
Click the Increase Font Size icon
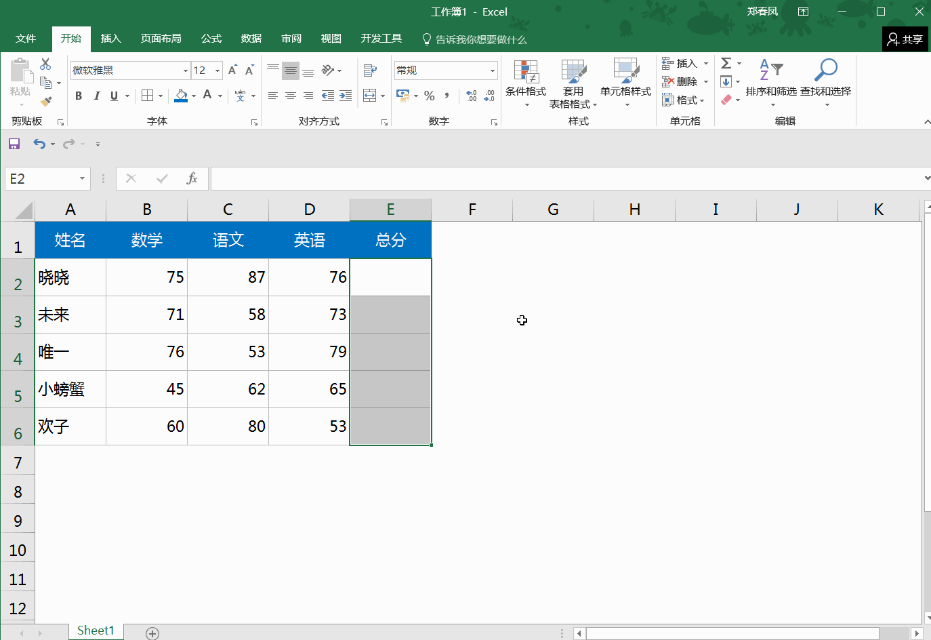tap(232, 71)
